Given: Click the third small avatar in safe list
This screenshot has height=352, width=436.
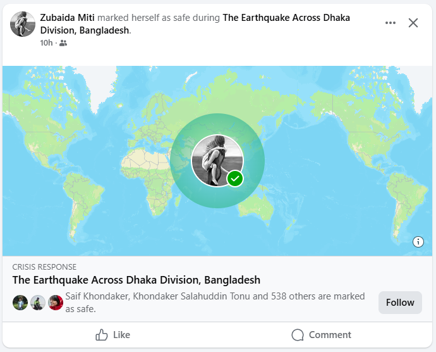Looking at the screenshot, I should pyautogui.click(x=56, y=303).
